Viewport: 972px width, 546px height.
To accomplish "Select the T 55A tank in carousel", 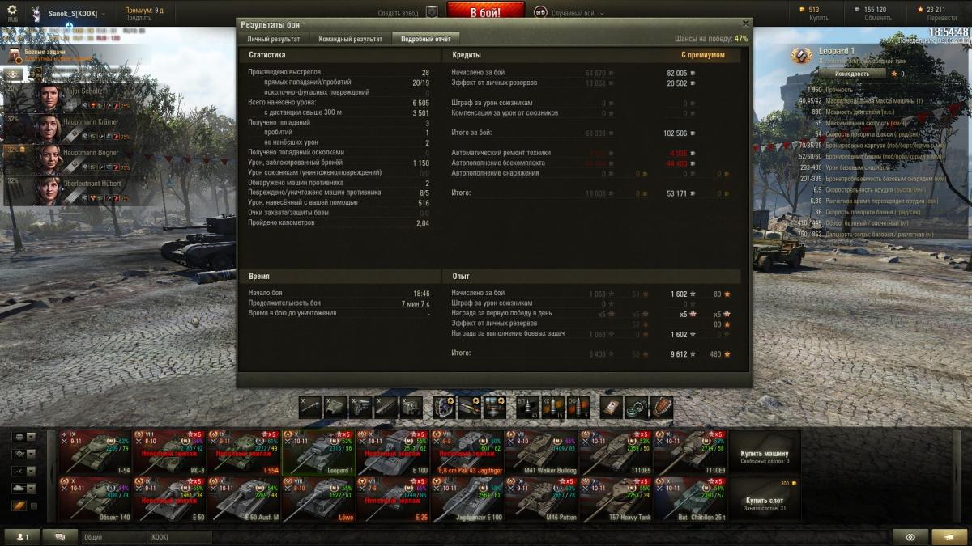I will pyautogui.click(x=244, y=452).
